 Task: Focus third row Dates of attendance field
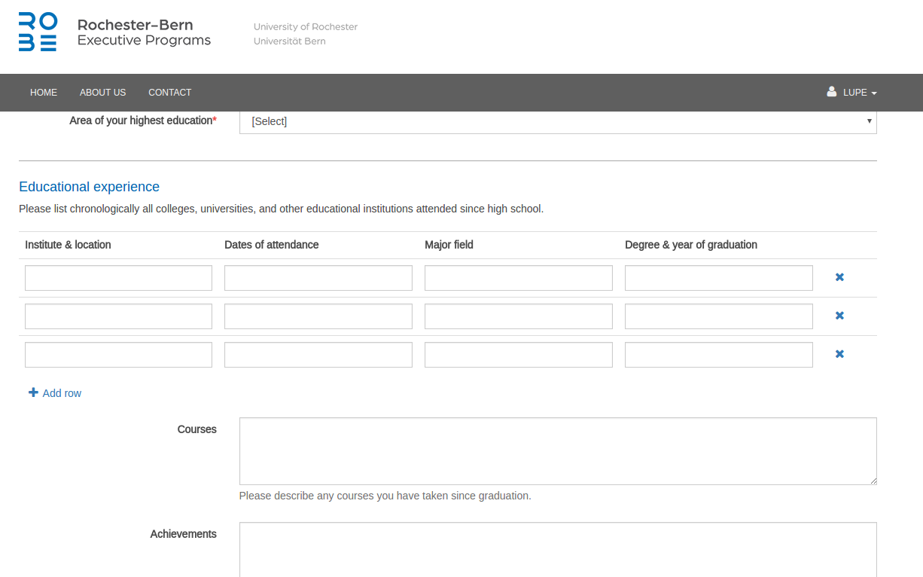coord(318,355)
